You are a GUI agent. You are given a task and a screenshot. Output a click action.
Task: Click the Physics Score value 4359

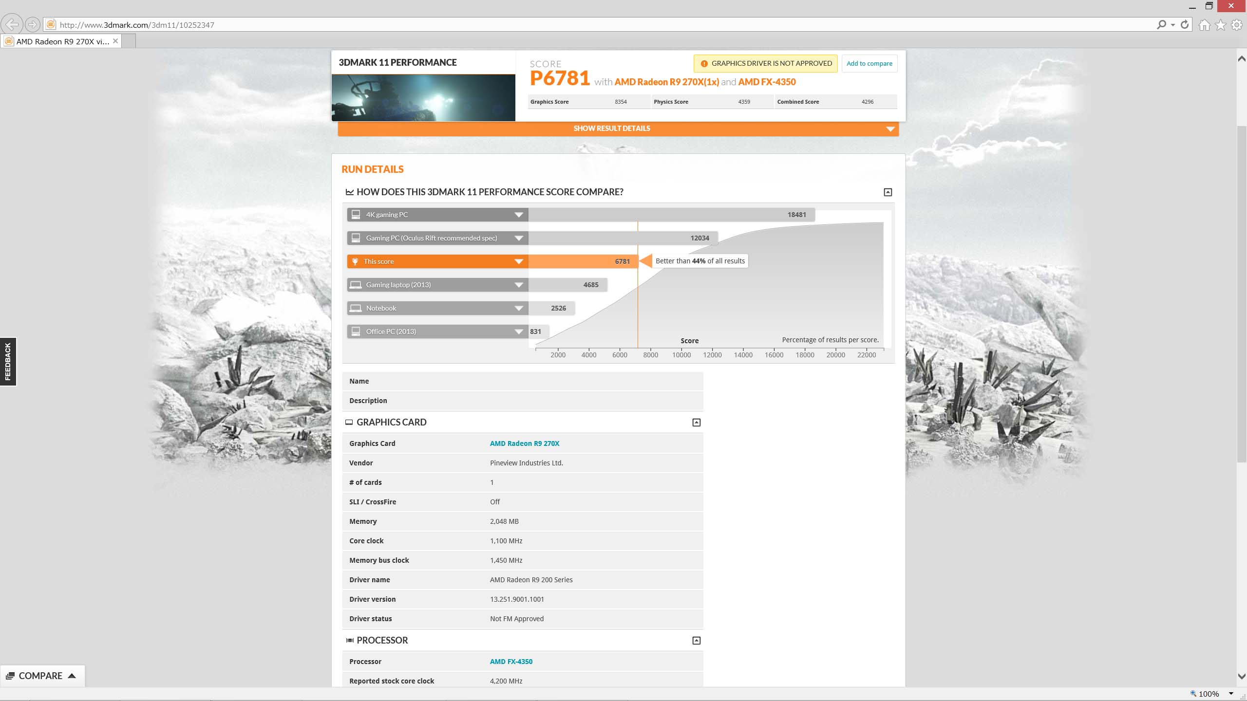click(744, 102)
